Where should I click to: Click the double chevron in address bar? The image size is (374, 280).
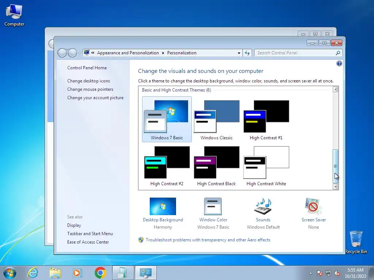click(93, 53)
